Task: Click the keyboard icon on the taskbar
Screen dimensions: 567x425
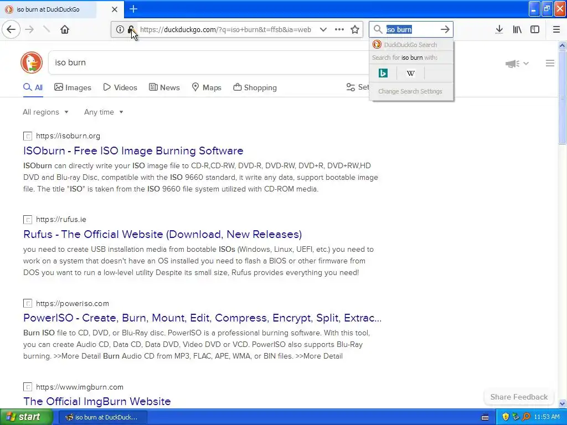Action: [x=485, y=417]
